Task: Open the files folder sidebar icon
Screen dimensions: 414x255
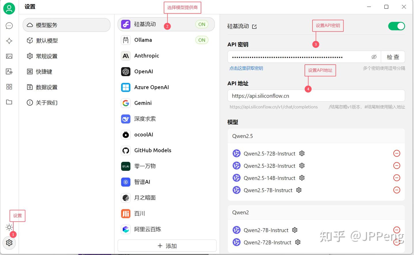Action: [9, 102]
